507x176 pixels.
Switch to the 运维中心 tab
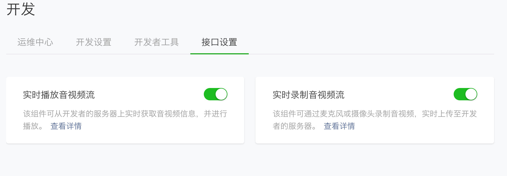(35, 42)
